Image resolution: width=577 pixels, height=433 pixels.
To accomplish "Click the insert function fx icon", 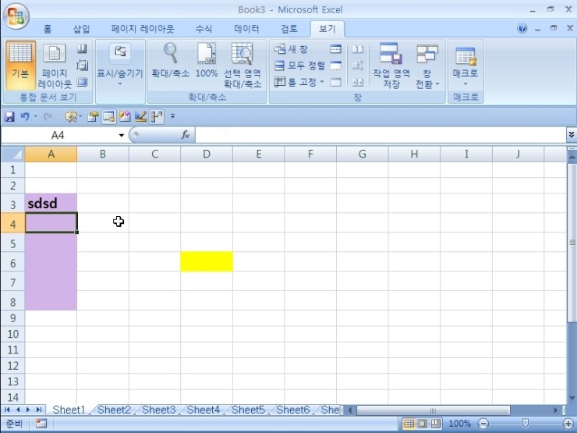I will pyautogui.click(x=186, y=135).
